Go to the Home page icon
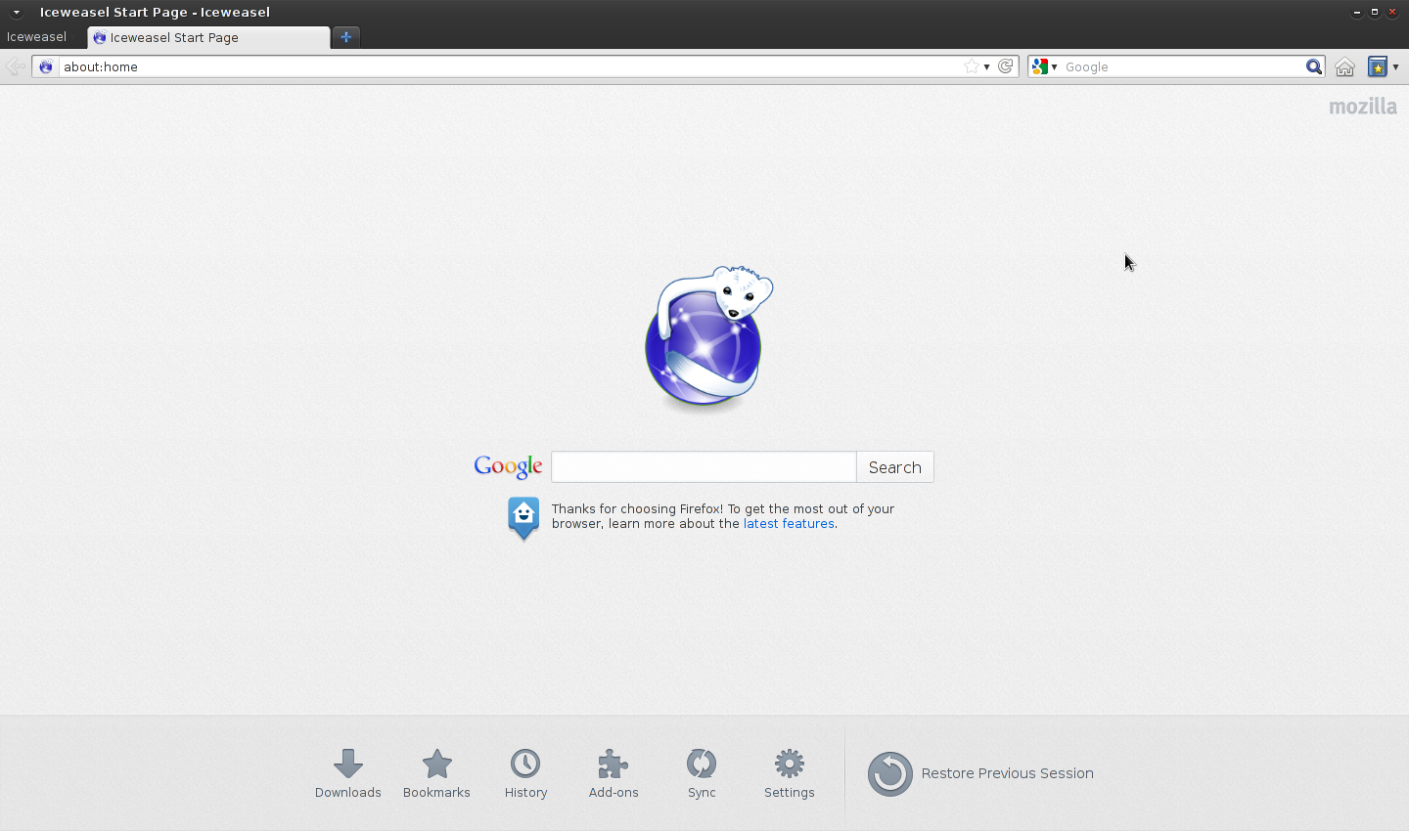The width and height of the screenshot is (1409, 831). pos(1345,66)
